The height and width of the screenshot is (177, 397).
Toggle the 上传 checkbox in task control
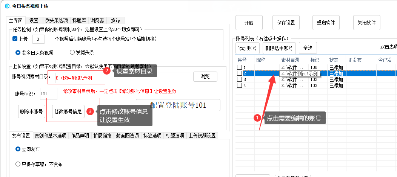tap(15, 39)
